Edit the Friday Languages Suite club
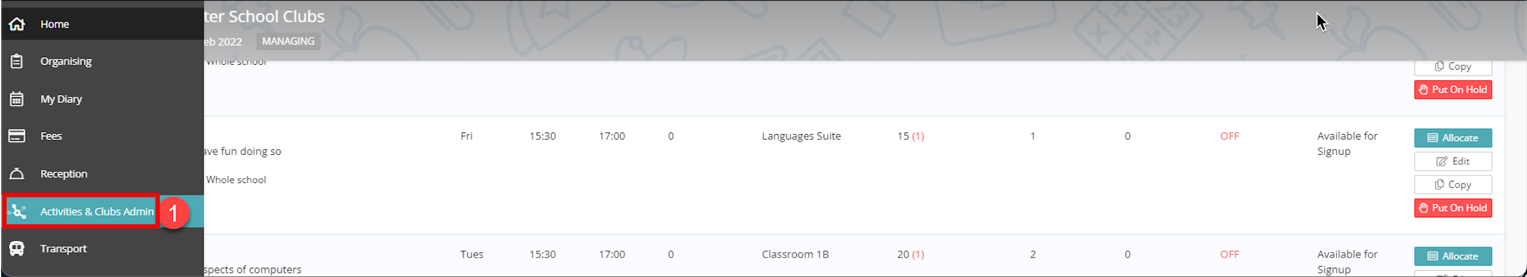This screenshot has width=1527, height=277. [1453, 162]
